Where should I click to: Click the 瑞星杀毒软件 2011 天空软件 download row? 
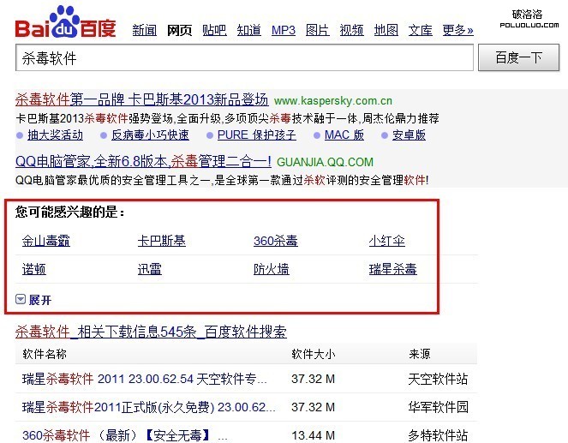[151, 378]
